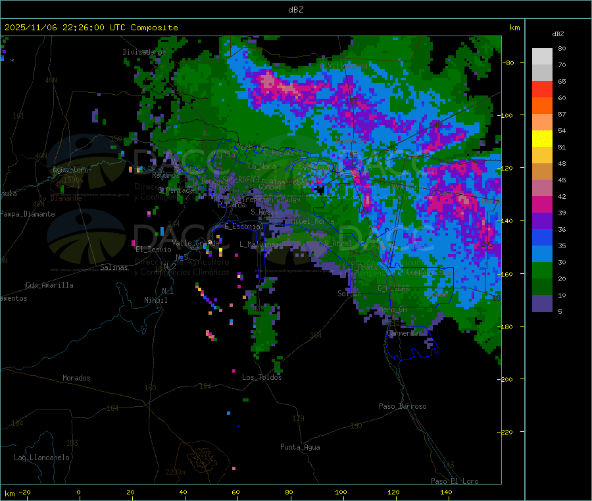592x501 pixels.
Task: Pick the slate purple 5-10 dBZ swatch
Action: click(542, 303)
